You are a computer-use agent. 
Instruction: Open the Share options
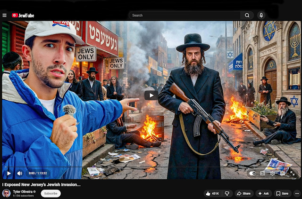tap(244, 193)
